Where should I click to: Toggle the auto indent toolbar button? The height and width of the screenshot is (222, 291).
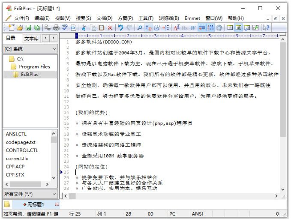202,28
